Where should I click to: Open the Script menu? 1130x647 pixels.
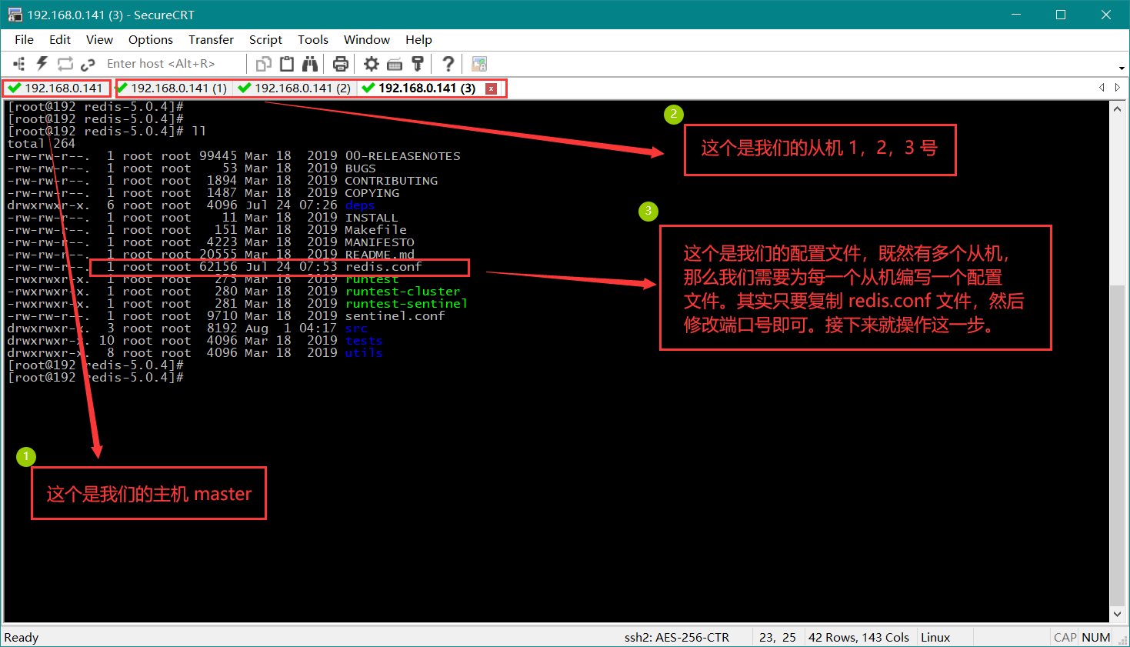tap(265, 40)
